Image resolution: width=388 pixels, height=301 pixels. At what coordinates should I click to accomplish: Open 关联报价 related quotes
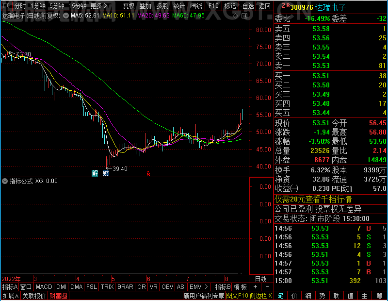[x=34, y=296]
